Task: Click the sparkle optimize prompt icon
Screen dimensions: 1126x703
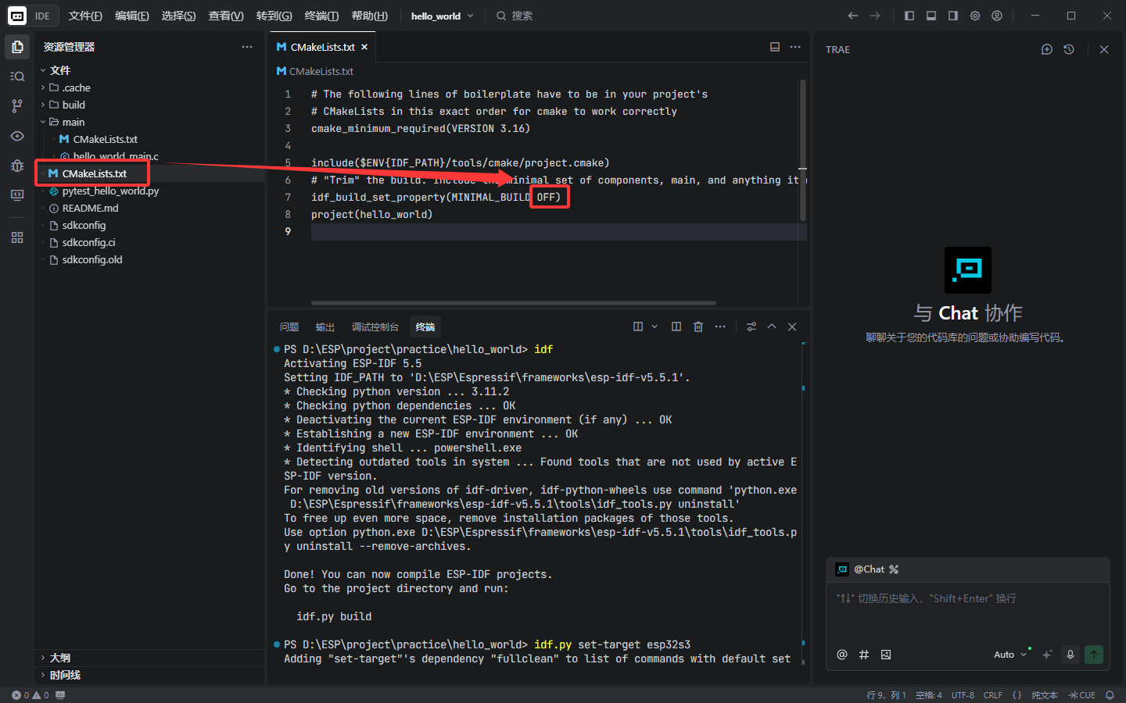Action: (x=1047, y=655)
